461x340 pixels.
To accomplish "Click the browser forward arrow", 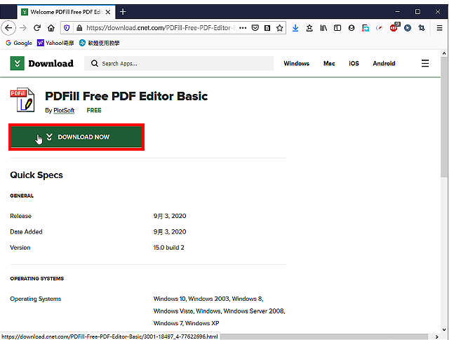I will [x=23, y=28].
